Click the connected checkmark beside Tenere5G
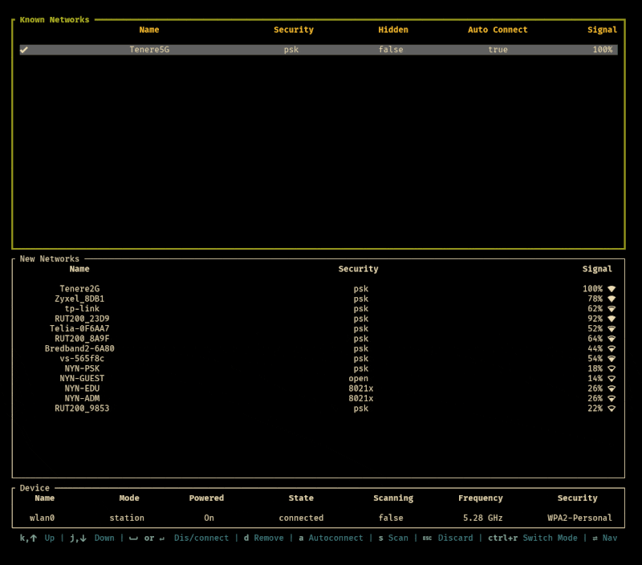The image size is (642, 565). [24, 50]
